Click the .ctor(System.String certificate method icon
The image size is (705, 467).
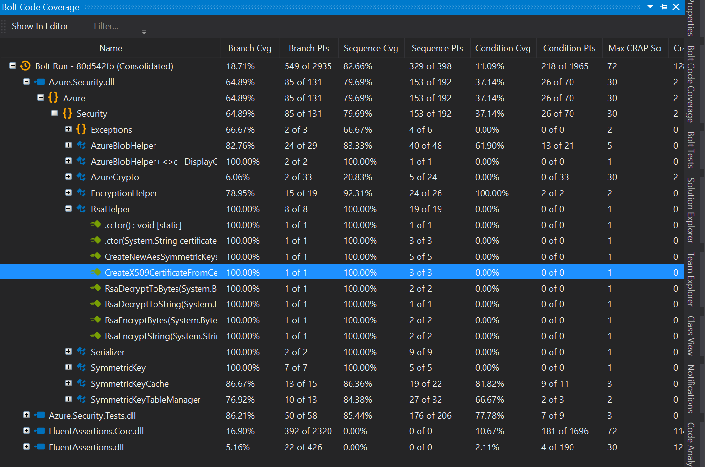pyautogui.click(x=95, y=240)
